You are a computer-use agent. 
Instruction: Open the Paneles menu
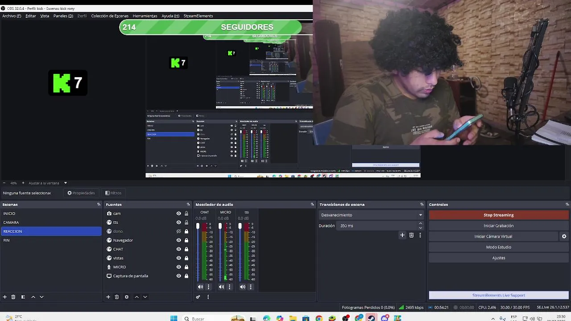click(x=63, y=16)
